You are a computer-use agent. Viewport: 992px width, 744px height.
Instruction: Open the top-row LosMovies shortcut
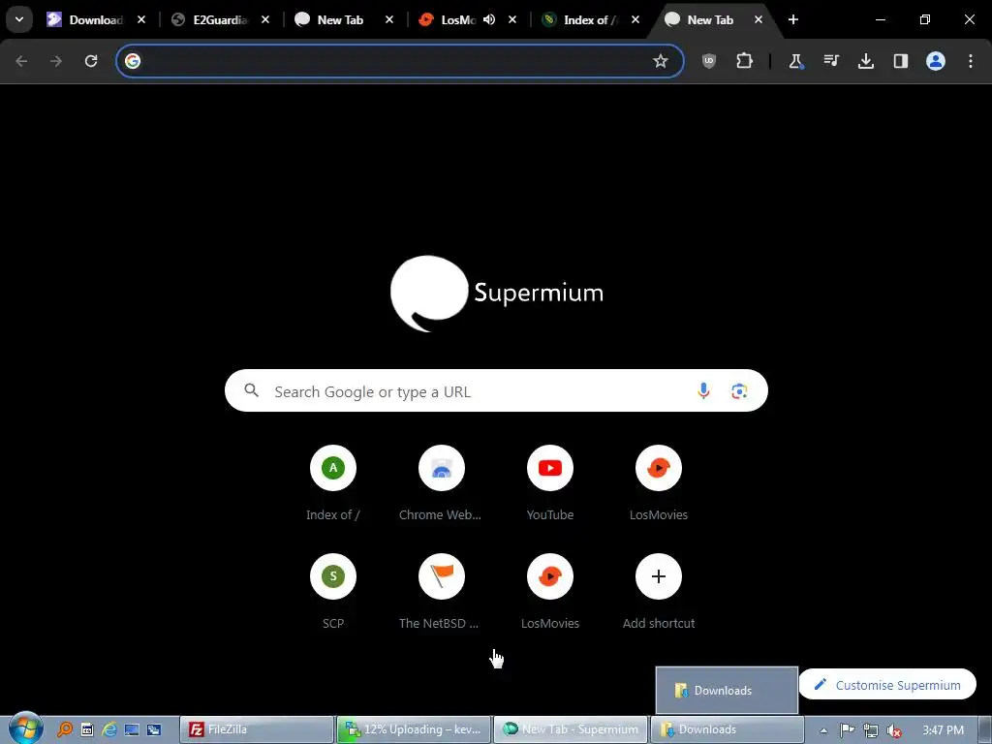[x=659, y=483]
